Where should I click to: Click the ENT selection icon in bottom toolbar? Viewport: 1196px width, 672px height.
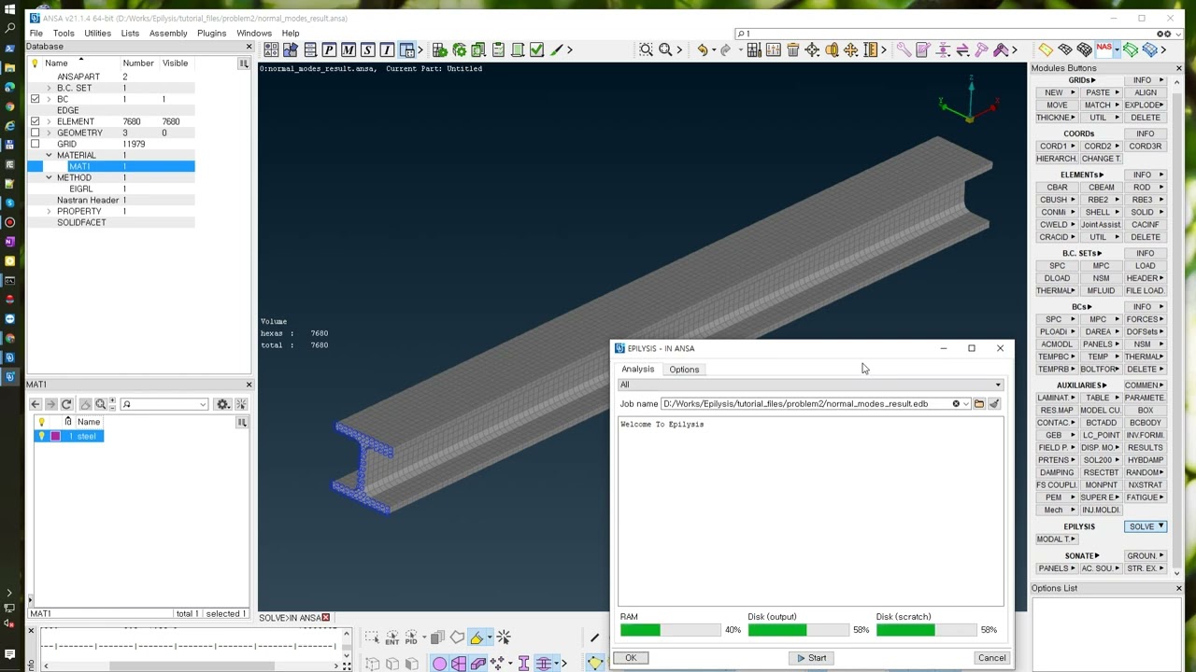tap(392, 637)
